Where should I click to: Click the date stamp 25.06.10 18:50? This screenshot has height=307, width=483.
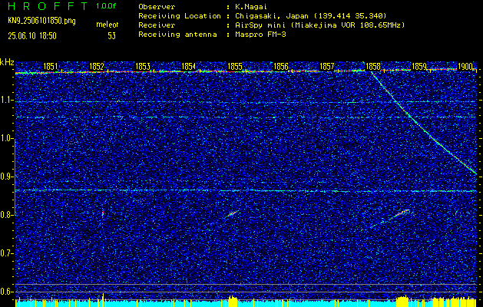pos(32,36)
